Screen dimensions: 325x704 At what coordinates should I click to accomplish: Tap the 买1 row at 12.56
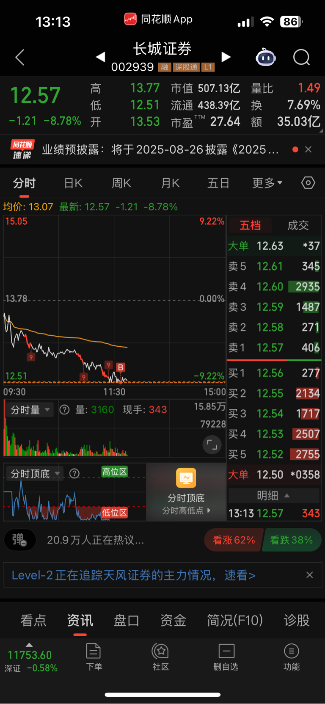[274, 373]
